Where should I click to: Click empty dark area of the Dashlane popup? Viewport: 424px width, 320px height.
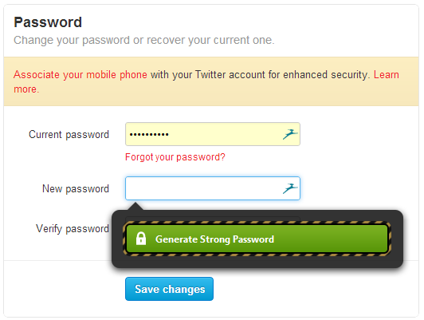point(257,261)
